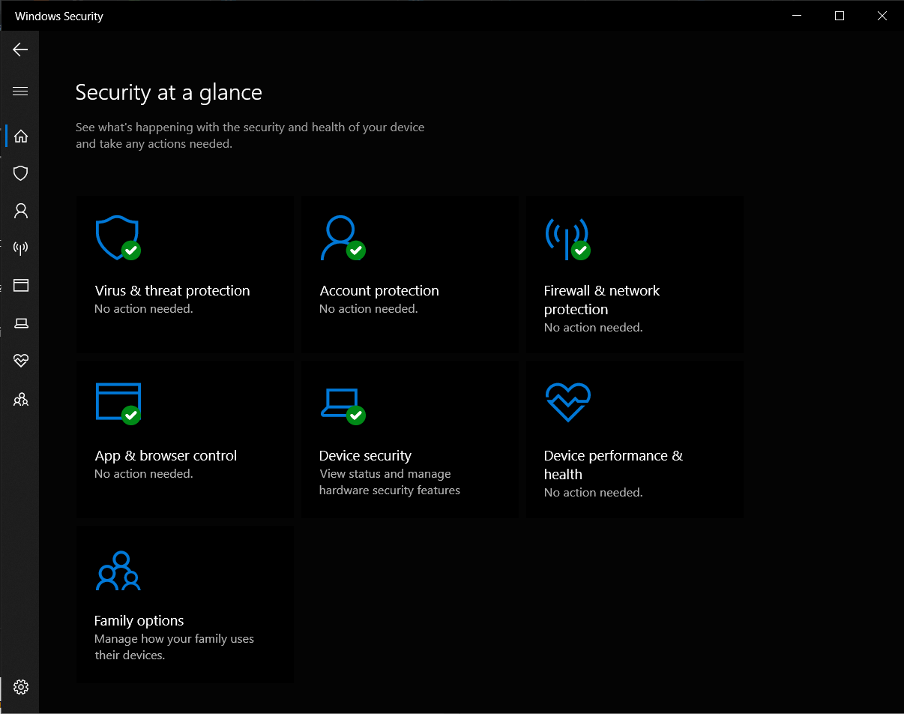Viewport: 904px width, 714px height.
Task: Click the Family options tile
Action: tap(184, 604)
